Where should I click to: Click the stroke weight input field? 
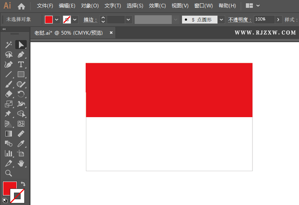[x=116, y=19]
